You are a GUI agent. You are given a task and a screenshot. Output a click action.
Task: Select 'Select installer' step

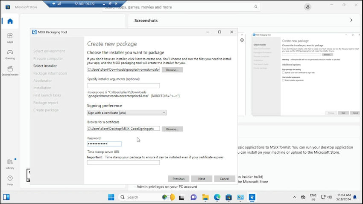click(45, 66)
